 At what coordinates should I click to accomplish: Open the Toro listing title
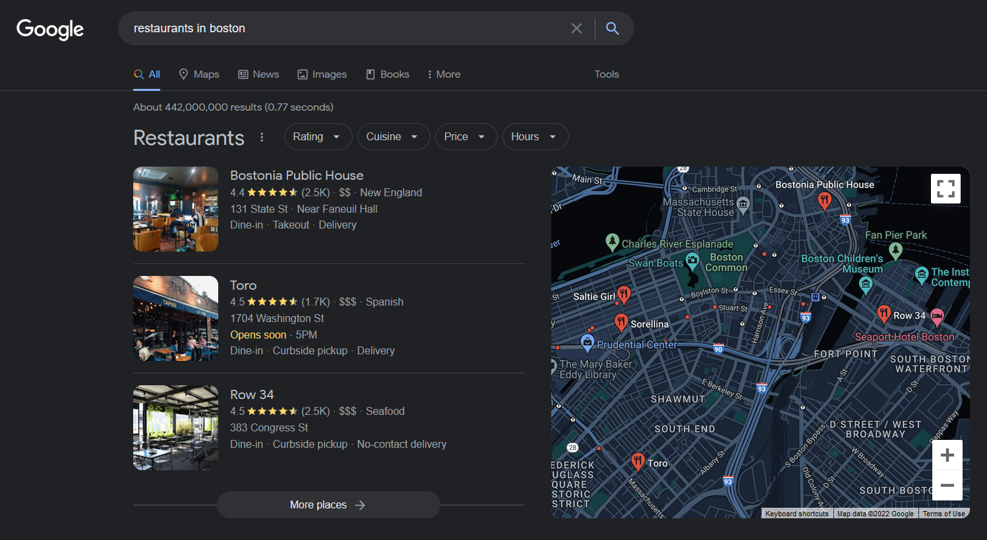pyautogui.click(x=243, y=285)
